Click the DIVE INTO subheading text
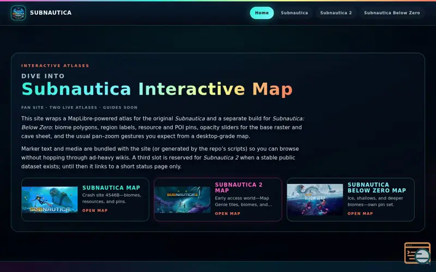Screen dimensions: 436x272 pyautogui.click(x=43, y=76)
